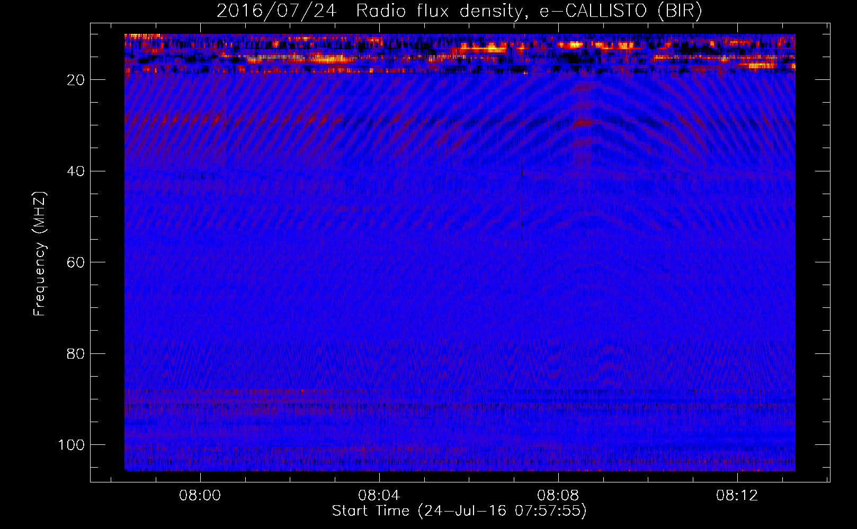Click the '80' frequency tick label
857x529 pixels.
click(x=76, y=353)
